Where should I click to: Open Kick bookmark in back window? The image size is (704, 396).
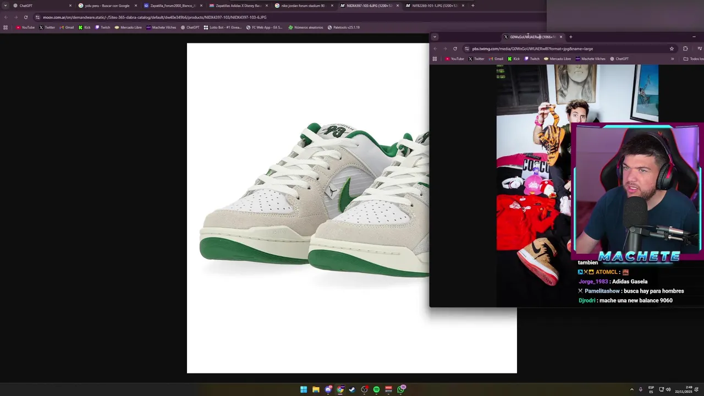(84, 28)
